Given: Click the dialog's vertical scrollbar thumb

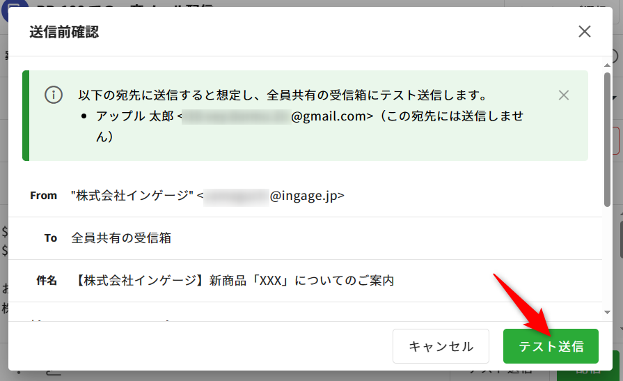Looking at the screenshot, I should (x=608, y=139).
